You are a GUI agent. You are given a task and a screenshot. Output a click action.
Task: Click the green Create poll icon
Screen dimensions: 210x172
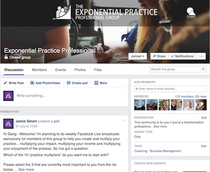pos(69,83)
